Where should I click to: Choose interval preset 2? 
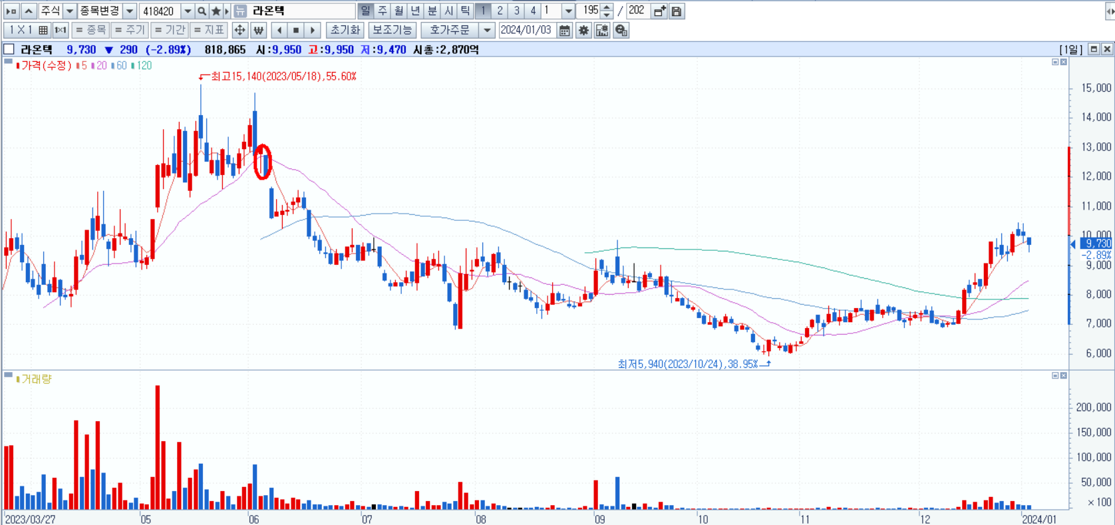500,11
